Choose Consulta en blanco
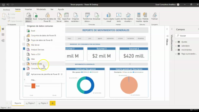Image resolution: width=199 pixels, height=112 pixels. click(45, 68)
